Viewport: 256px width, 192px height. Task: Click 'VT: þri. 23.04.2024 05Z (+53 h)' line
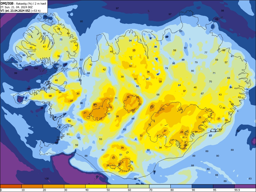pyautogui.click(x=20, y=11)
